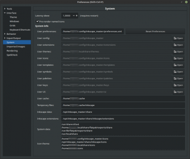Toggle Pre-render named icons checkbox
The width and height of the screenshot is (190, 159).
37,21
